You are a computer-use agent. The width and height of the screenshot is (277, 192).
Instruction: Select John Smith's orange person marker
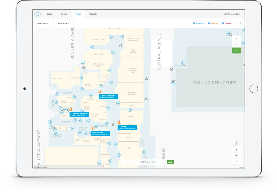(x=100, y=92)
